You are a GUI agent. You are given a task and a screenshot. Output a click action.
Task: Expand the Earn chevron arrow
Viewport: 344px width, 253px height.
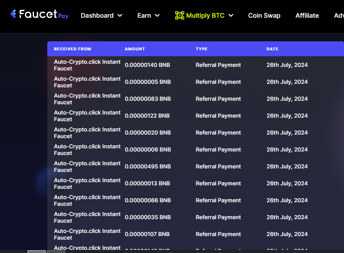157,16
